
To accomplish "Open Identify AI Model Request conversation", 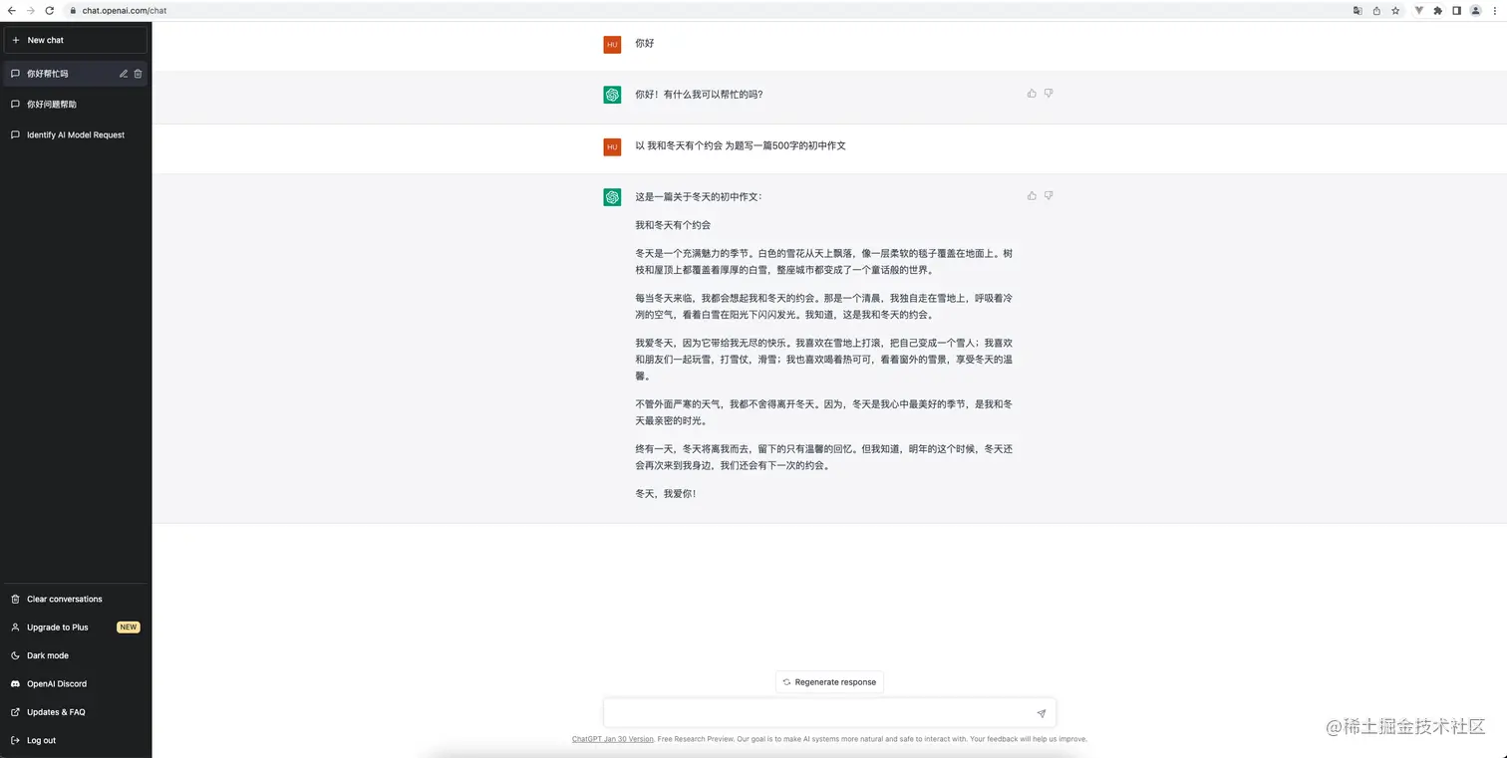I will (76, 134).
